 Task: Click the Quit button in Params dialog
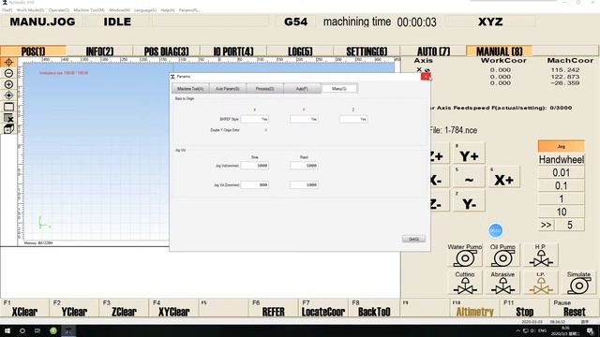(x=413, y=239)
